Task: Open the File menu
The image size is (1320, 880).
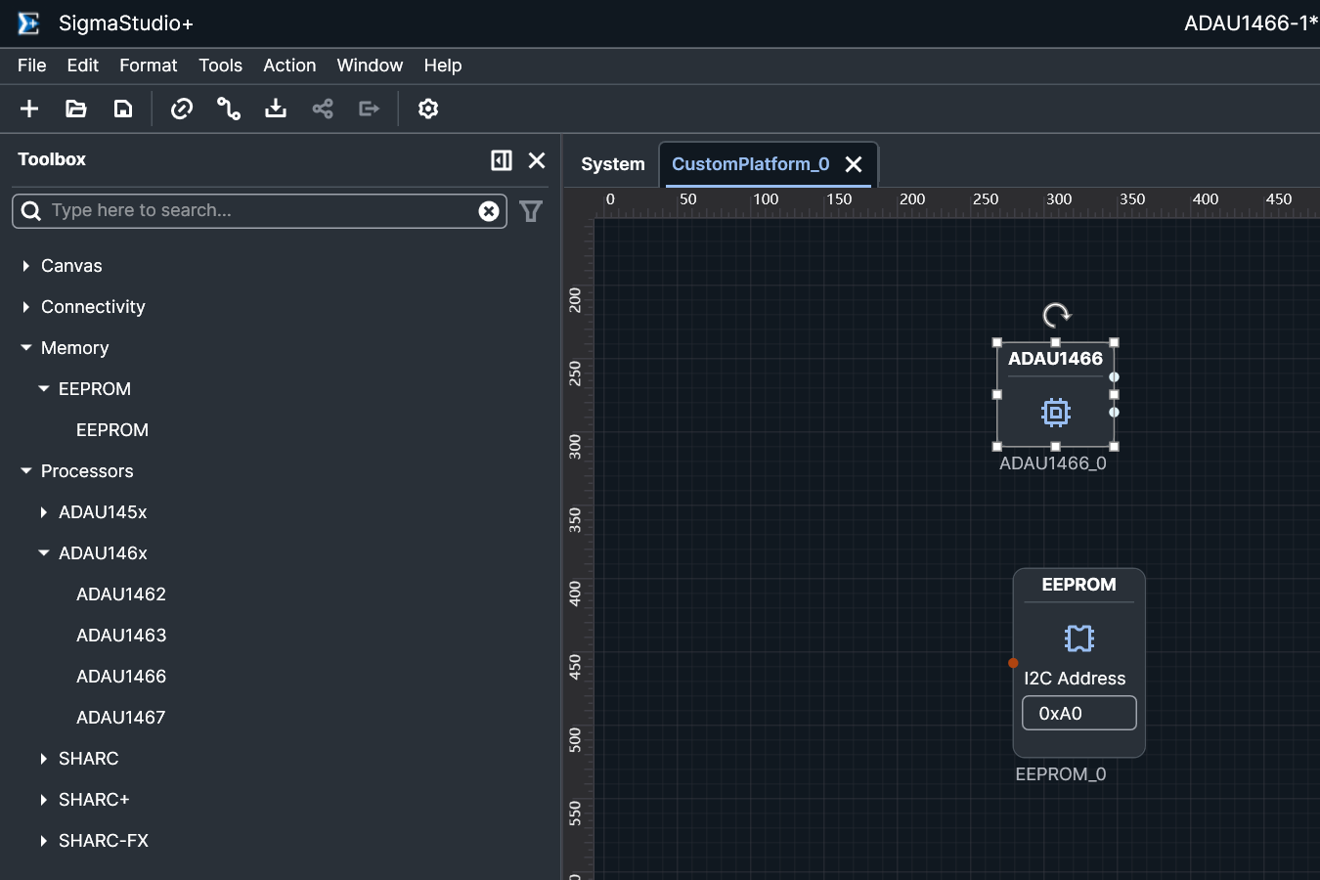Action: [x=32, y=66]
